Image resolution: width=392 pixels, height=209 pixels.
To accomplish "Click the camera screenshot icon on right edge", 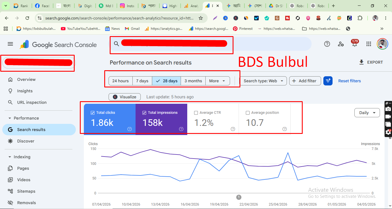I will [x=388, y=109].
